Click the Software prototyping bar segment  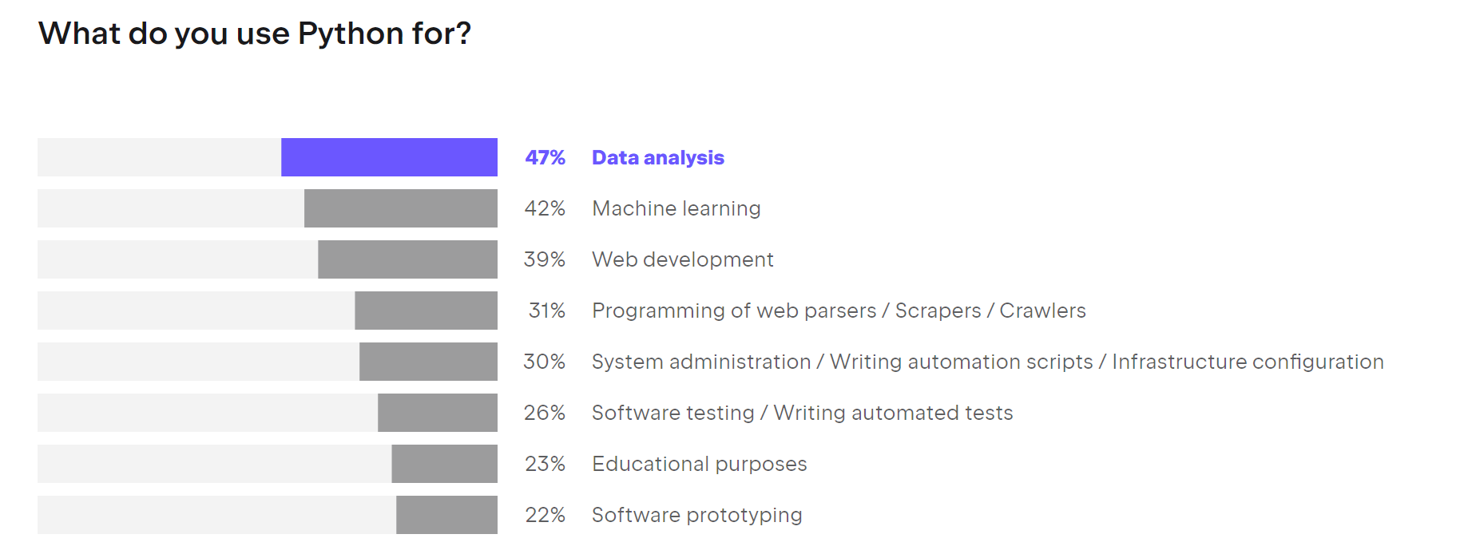coord(446,515)
